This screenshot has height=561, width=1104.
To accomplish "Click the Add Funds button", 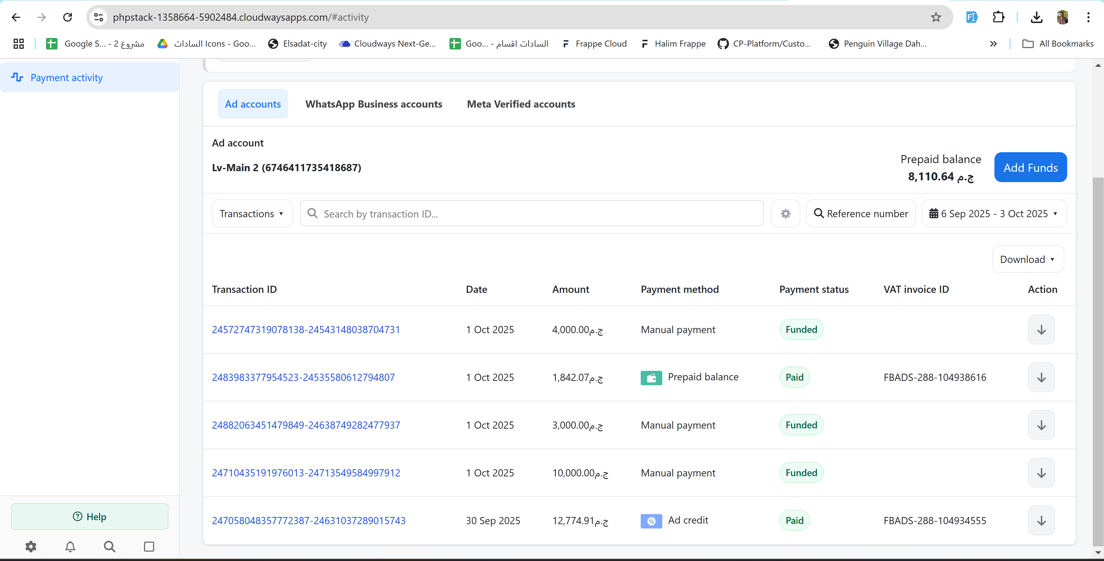I will (1030, 167).
